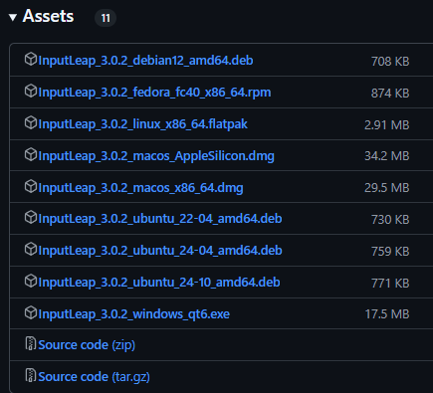The image size is (433, 393).
Task: Click package icon beside macos_x86_64.dmg
Action: [x=31, y=187]
